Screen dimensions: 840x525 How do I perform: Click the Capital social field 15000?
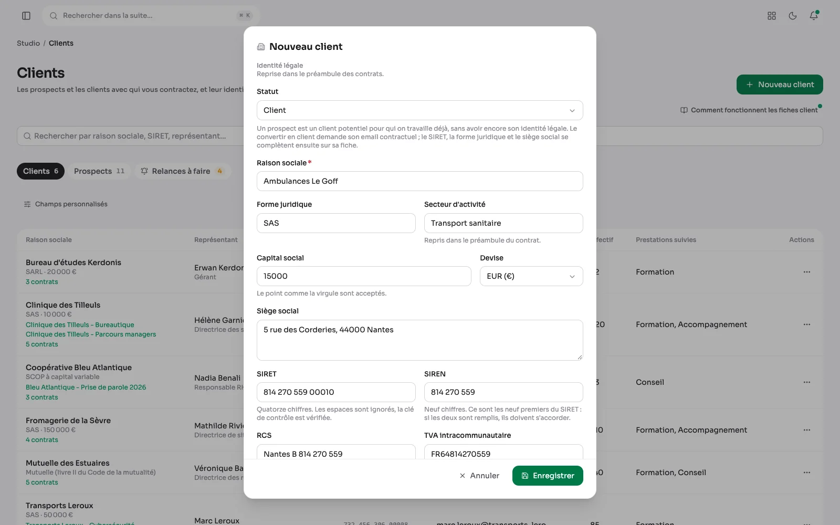(x=364, y=276)
